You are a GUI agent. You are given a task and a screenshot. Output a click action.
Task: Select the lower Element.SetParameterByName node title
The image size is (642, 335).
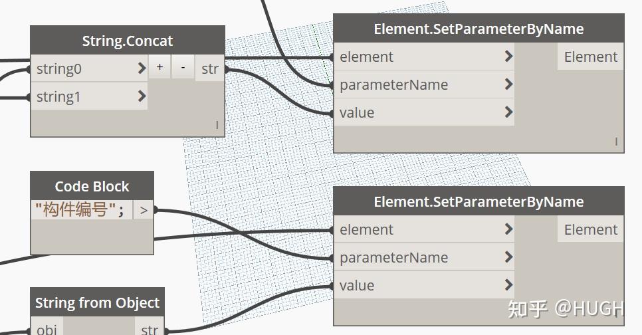(x=479, y=202)
